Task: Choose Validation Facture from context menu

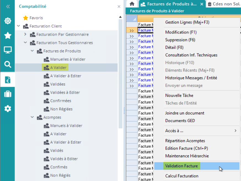Action: pyautogui.click(x=181, y=166)
